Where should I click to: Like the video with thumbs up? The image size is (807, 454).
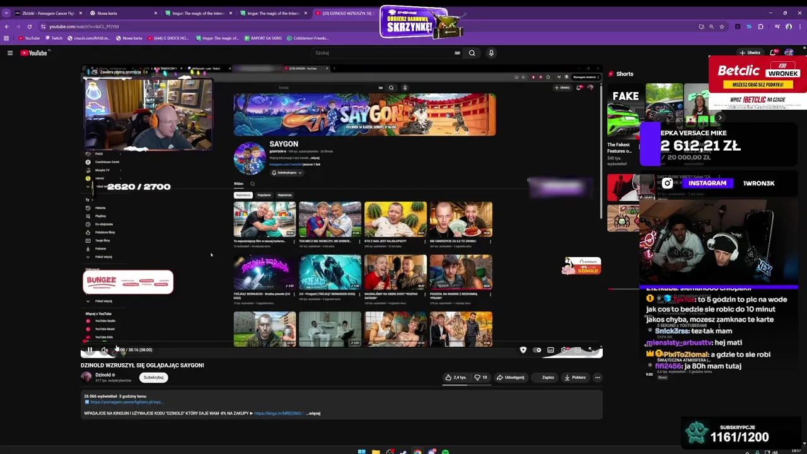pos(456,377)
